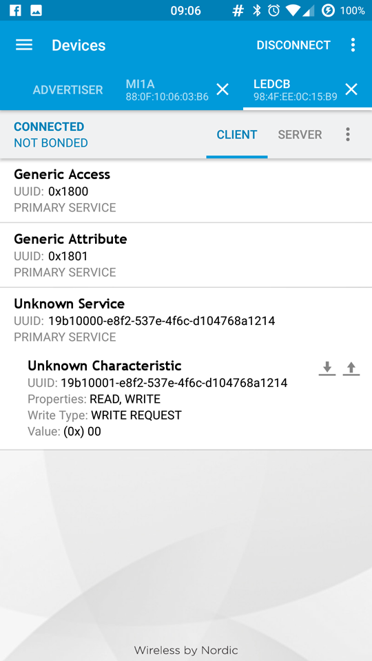372x661 pixels.
Task: Read the Unknown Characteristic value (download arrow)
Action: [327, 369]
